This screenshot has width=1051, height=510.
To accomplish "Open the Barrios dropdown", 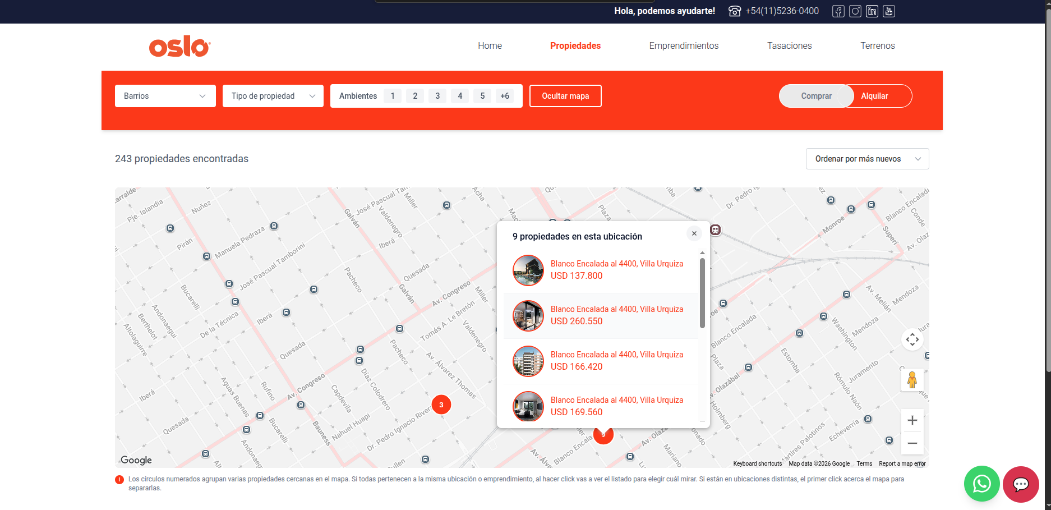I will [165, 96].
